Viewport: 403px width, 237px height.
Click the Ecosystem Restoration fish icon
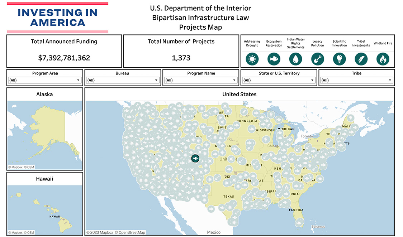[274, 59]
